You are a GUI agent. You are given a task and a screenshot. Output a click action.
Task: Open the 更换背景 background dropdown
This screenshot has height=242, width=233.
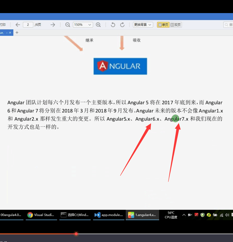coord(143,25)
